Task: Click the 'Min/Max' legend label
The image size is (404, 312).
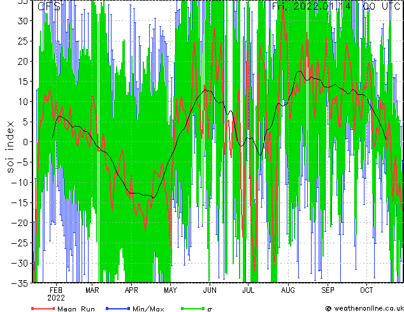Action: click(148, 309)
